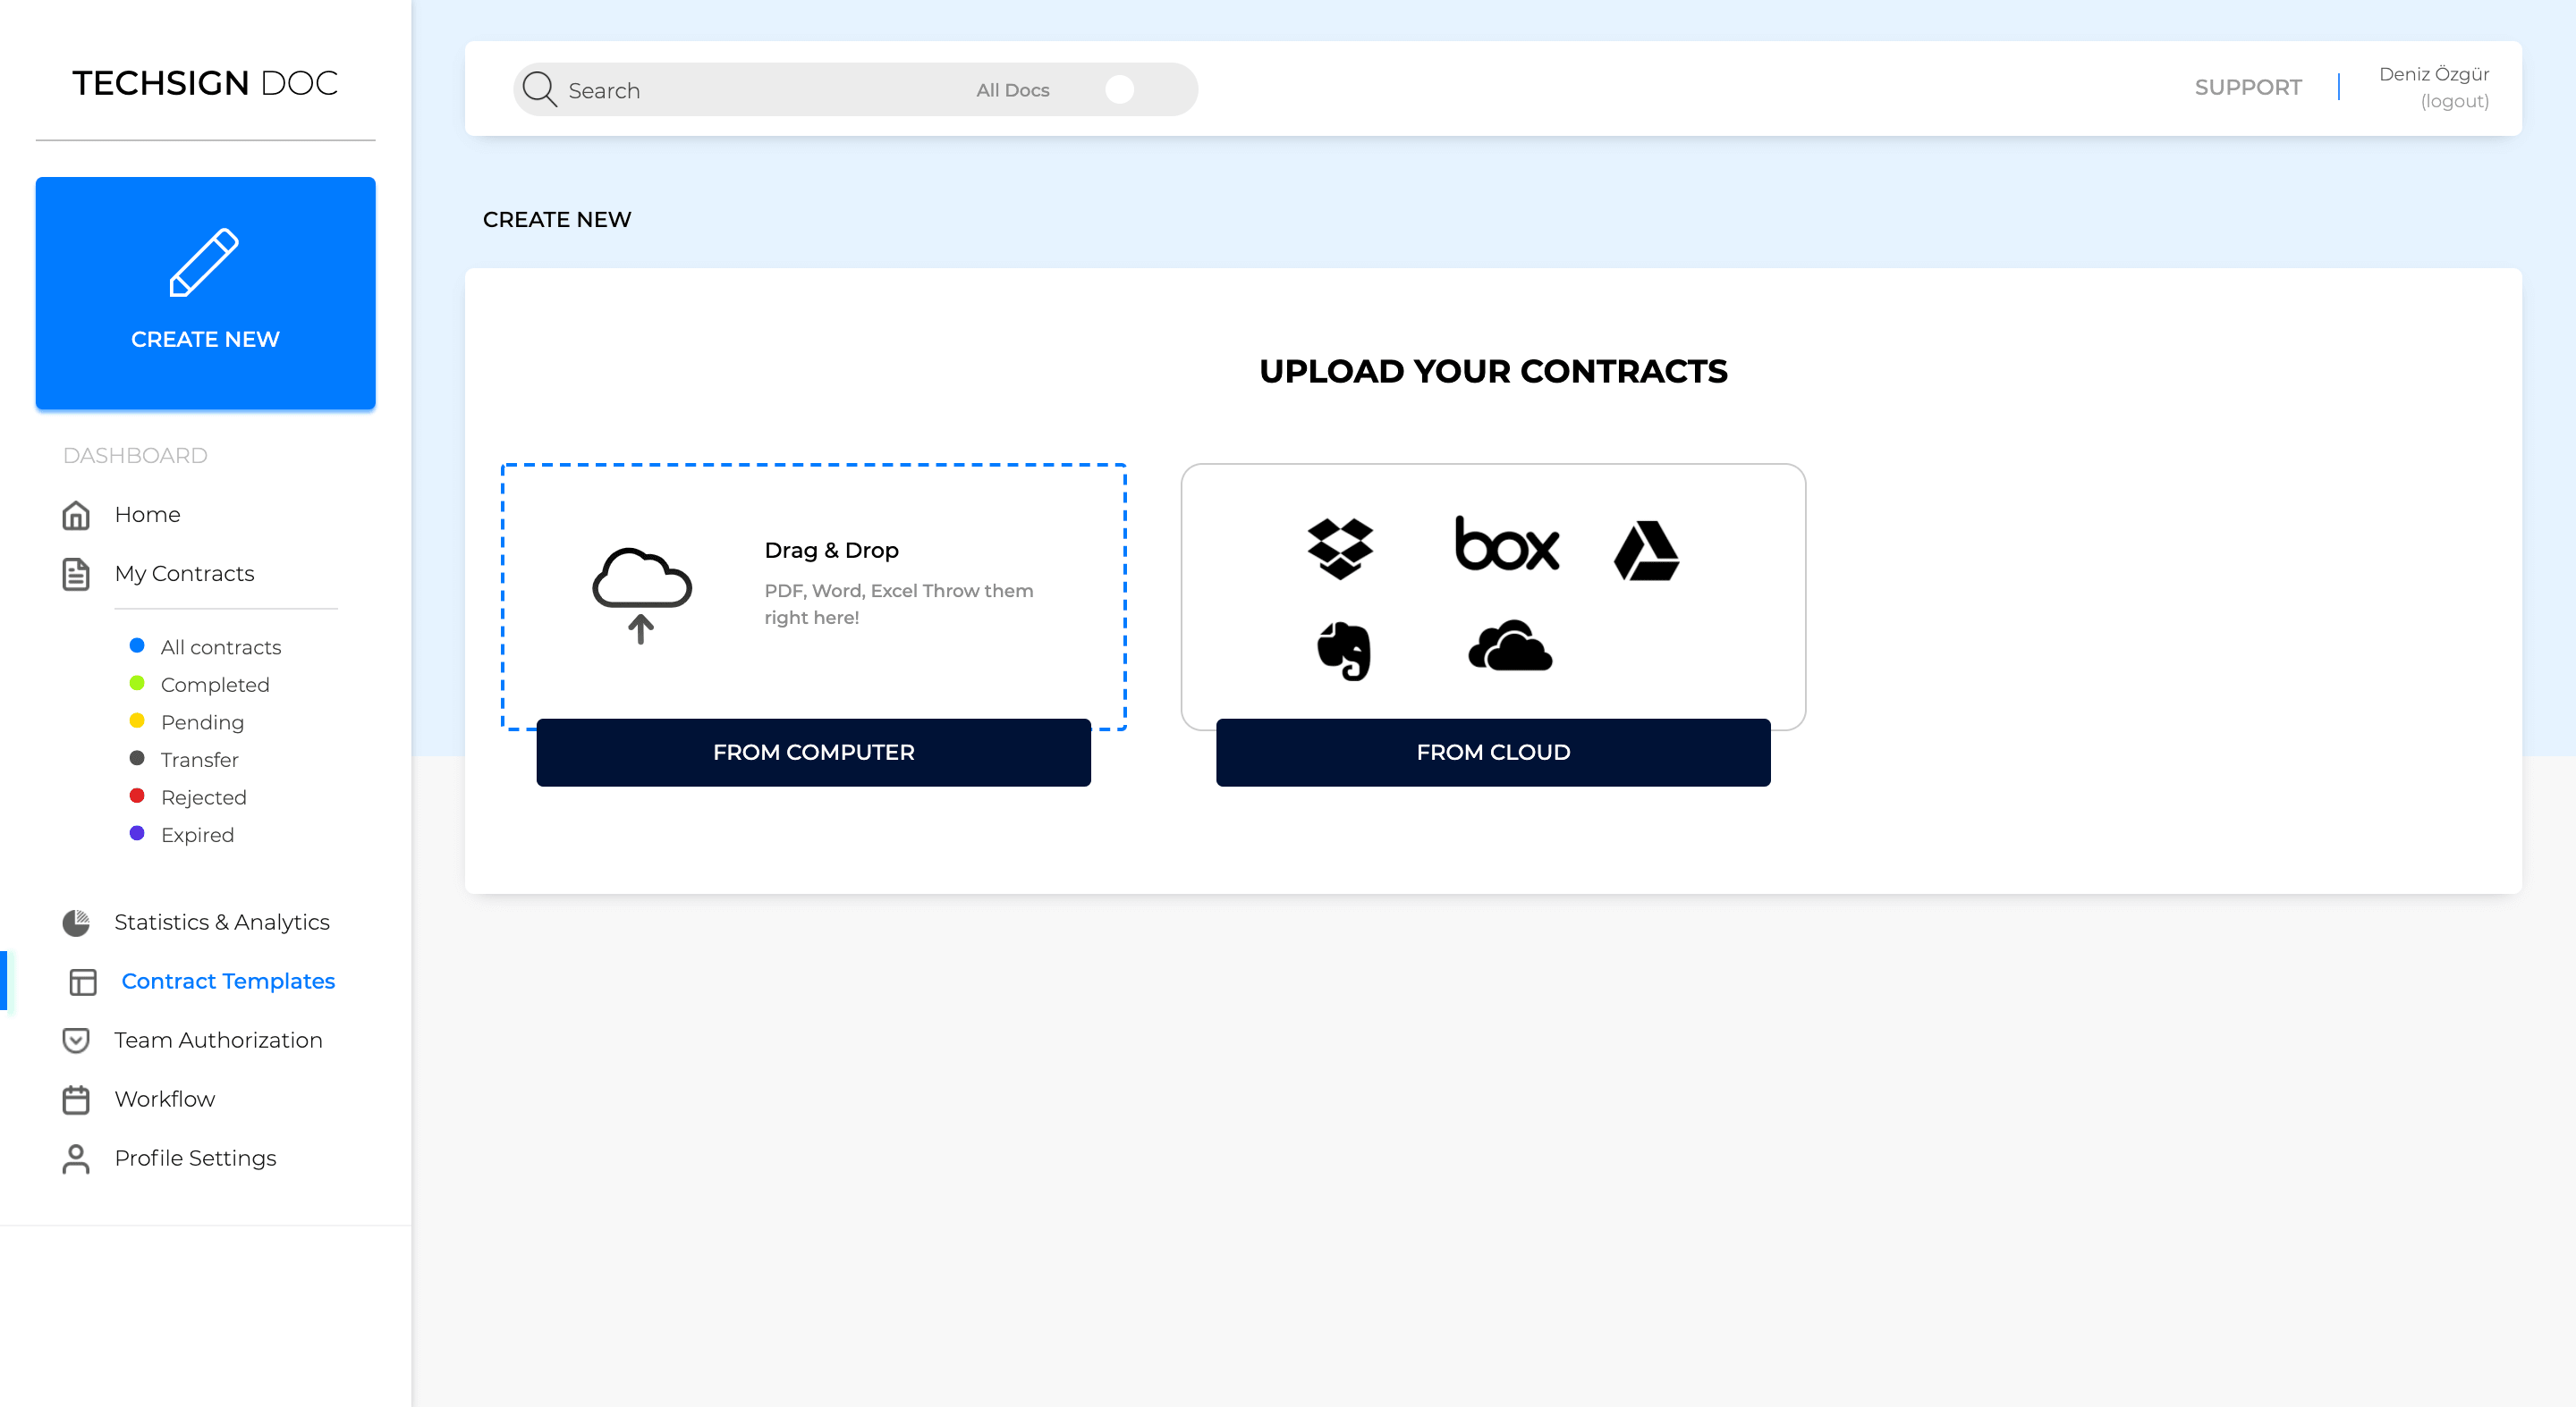This screenshot has height=1407, width=2576.
Task: Click the search magnifier icon
Action: tap(539, 88)
